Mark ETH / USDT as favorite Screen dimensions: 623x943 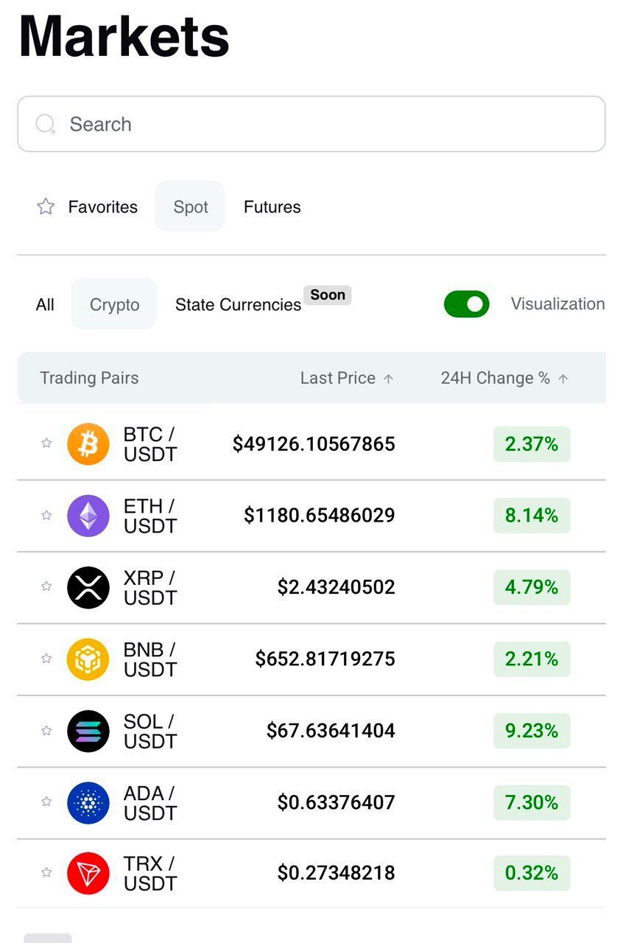pyautogui.click(x=46, y=515)
